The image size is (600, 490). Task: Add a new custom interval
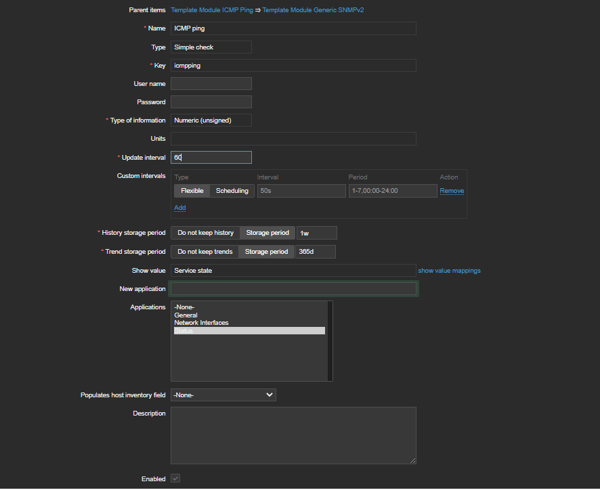pyautogui.click(x=180, y=208)
